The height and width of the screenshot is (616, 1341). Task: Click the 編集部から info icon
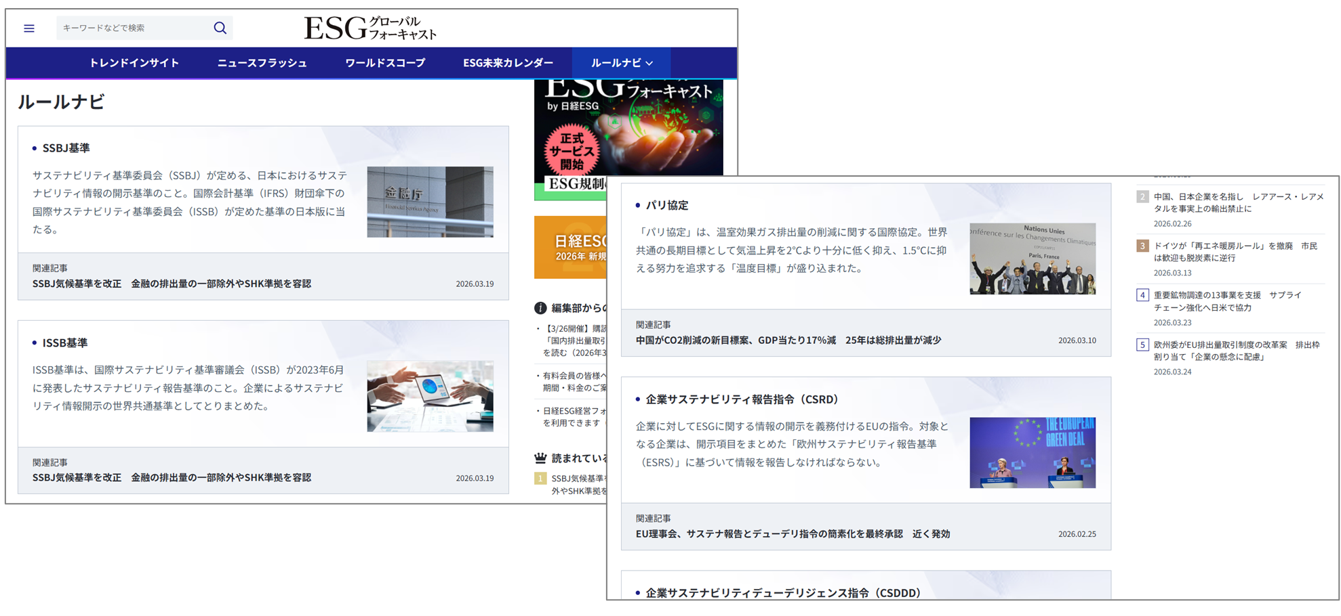540,308
